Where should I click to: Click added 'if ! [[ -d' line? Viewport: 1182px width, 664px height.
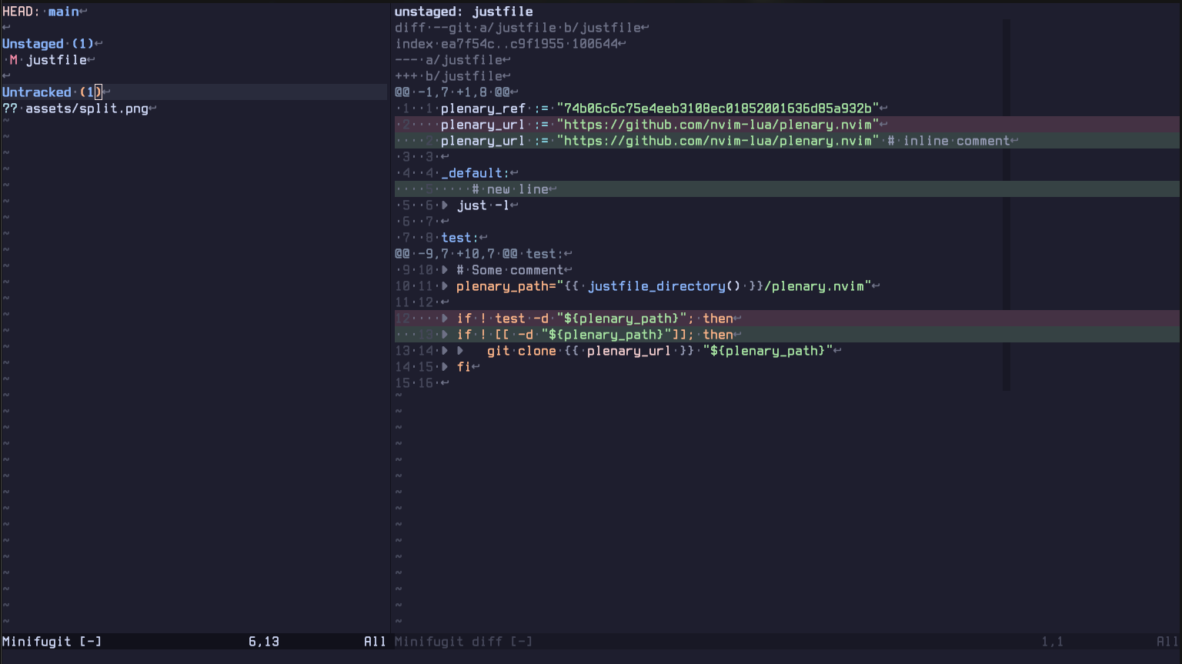(786, 335)
